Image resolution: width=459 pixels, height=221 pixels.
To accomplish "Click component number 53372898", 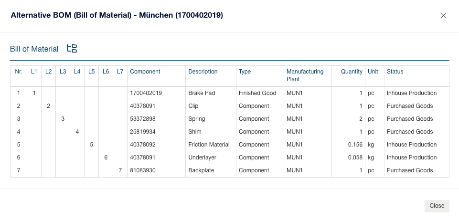I will (143, 119).
